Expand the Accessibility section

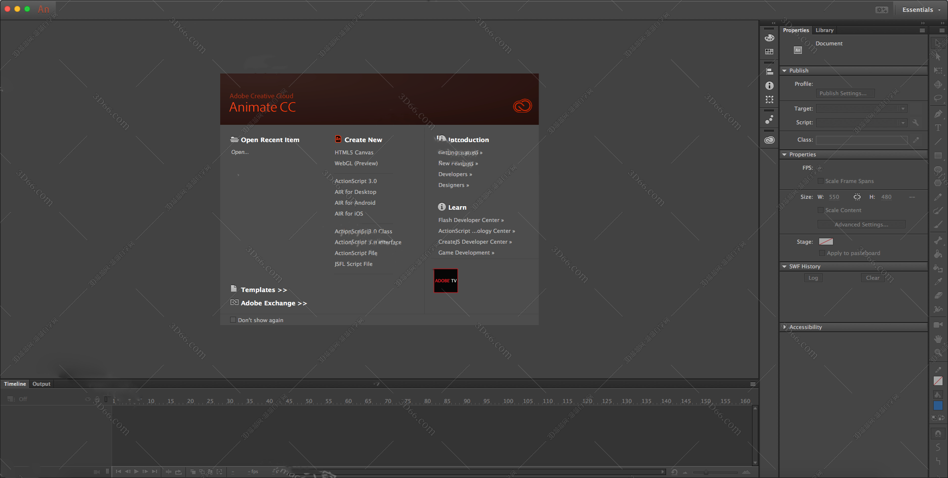(x=785, y=327)
